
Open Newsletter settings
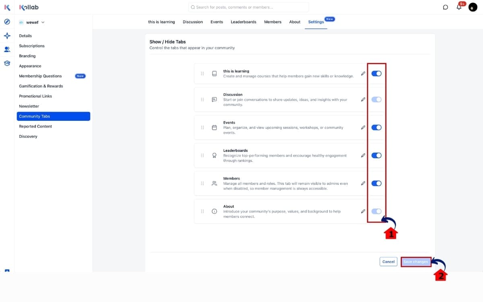click(x=54, y=106)
